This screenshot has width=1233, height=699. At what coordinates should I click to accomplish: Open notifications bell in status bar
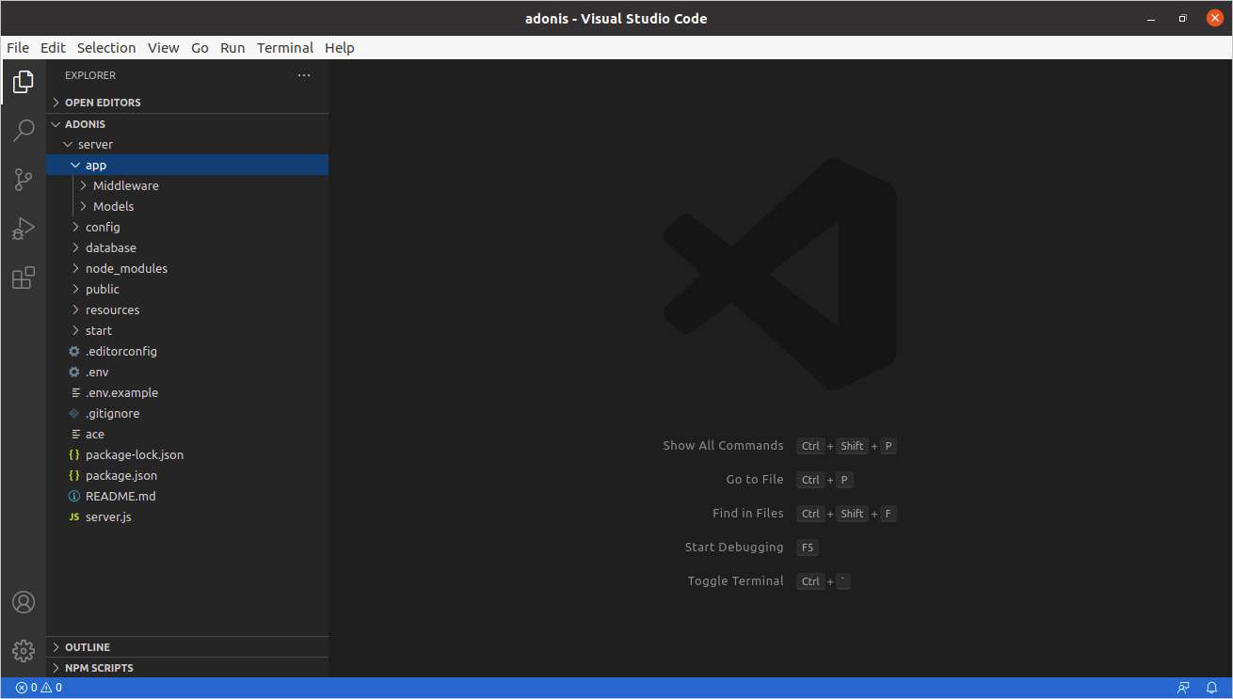click(x=1211, y=688)
